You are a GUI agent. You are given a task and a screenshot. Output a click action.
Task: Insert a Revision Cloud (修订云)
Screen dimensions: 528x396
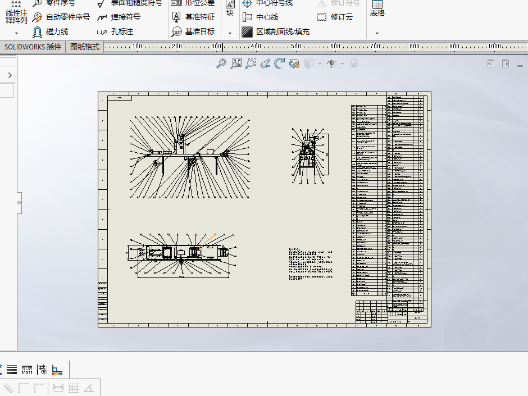(335, 17)
